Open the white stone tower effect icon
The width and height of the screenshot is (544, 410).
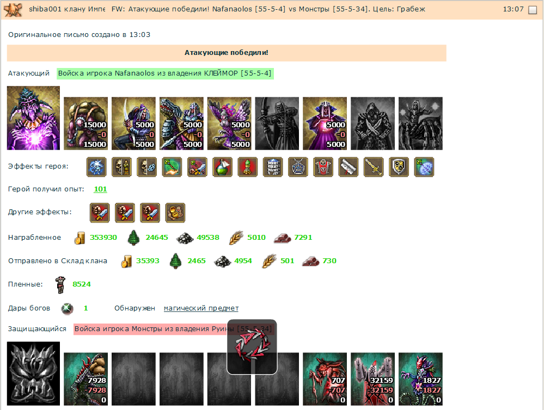pyautogui.click(x=273, y=167)
